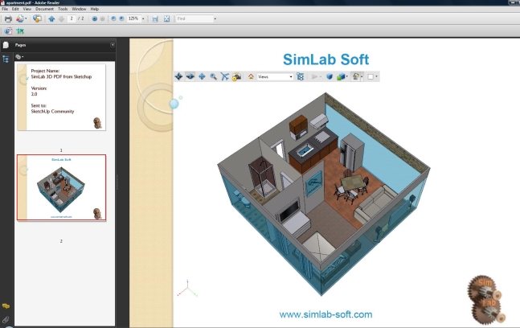Open the Window menu

point(79,9)
